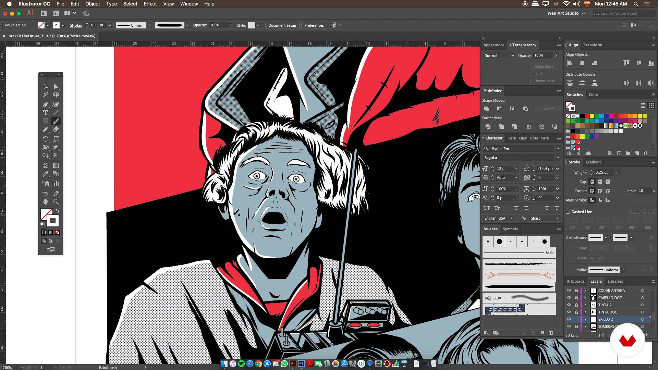Open the Effect menu
The image size is (658, 370).
tap(150, 4)
